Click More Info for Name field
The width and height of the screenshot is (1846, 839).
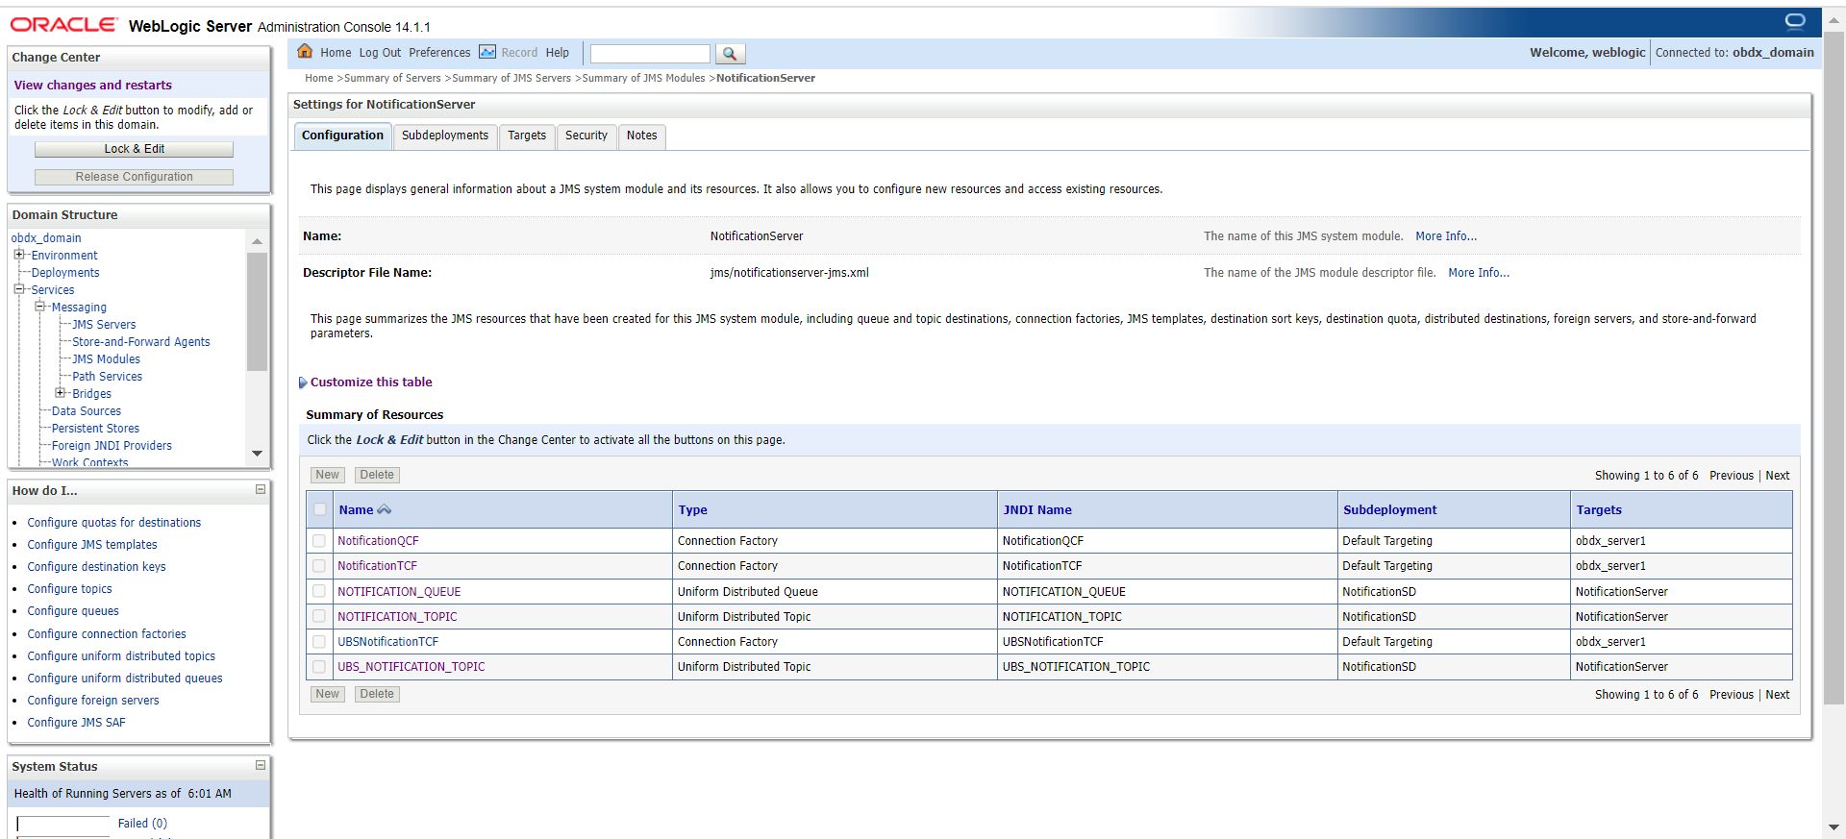pos(1446,236)
